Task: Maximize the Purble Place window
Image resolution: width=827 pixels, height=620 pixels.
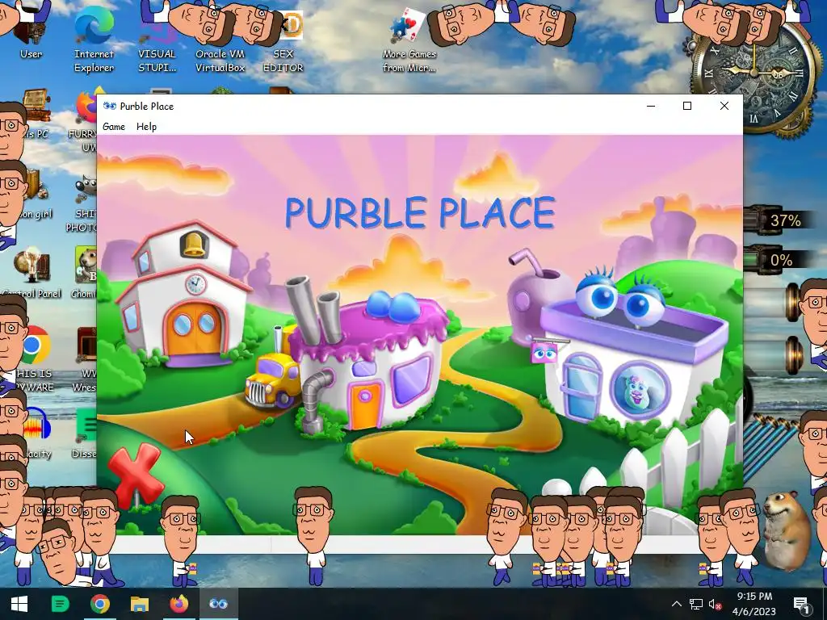Action: click(x=687, y=106)
